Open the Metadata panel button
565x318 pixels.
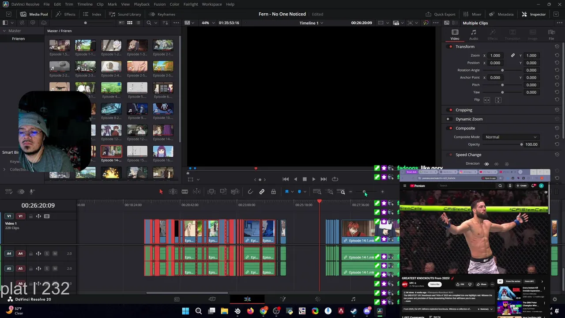click(x=501, y=14)
